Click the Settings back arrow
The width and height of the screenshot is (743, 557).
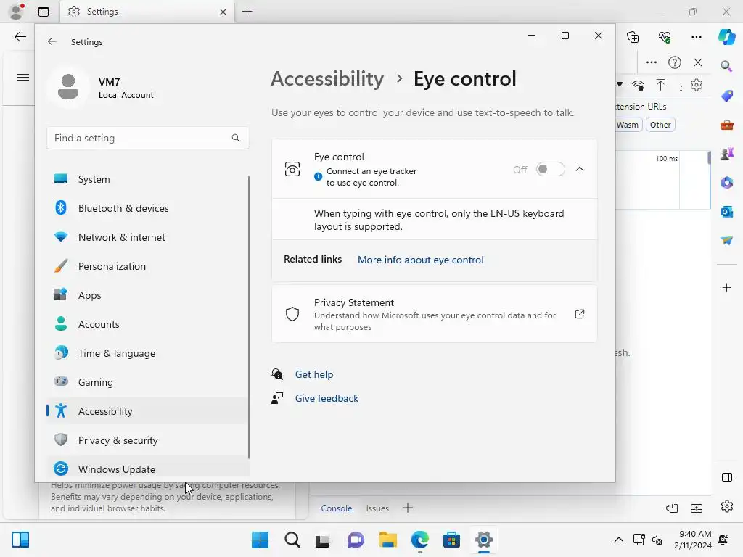point(52,42)
